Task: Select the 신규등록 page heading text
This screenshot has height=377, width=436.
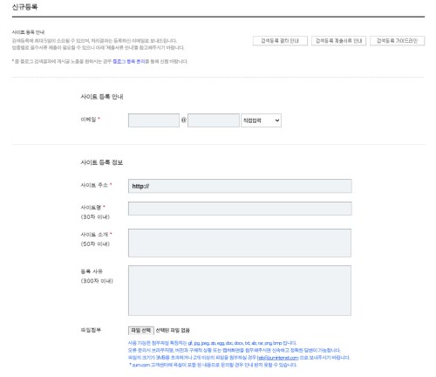Action: click(24, 7)
